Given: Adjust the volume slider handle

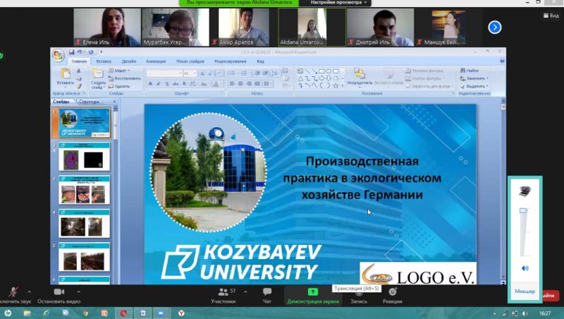Looking at the screenshot, I should [524, 210].
